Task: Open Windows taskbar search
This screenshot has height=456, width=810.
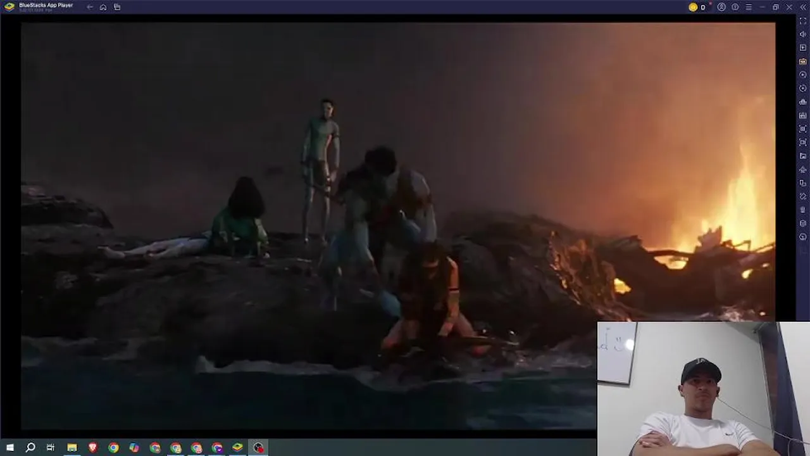Action: pos(30,448)
